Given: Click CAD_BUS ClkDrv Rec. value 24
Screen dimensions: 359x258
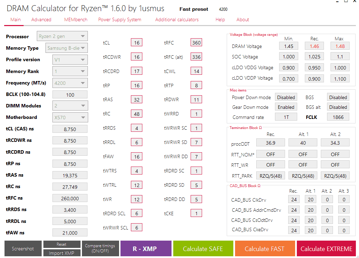Looking at the screenshot, I should click(294, 200).
